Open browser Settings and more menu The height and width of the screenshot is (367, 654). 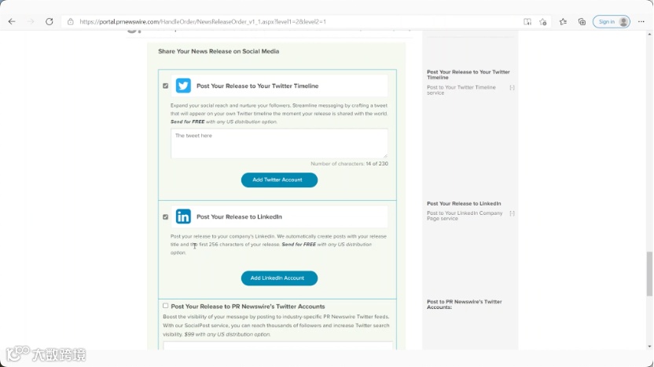[641, 22]
